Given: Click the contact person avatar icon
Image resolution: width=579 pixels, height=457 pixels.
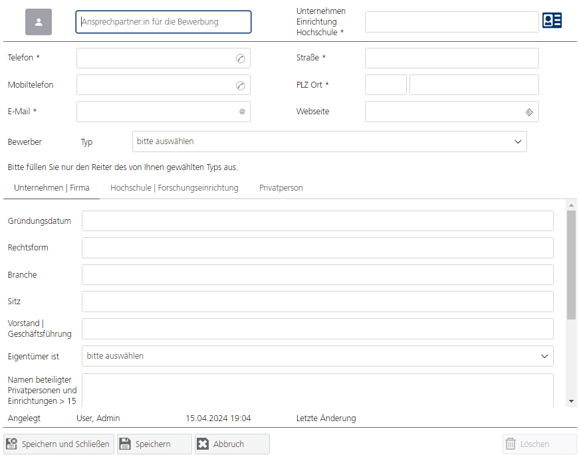Looking at the screenshot, I should coord(39,22).
